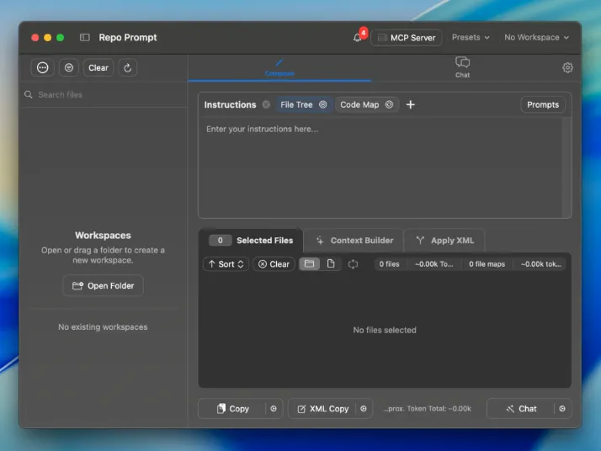
Task: Add a new prompt section with plus
Action: (x=411, y=104)
